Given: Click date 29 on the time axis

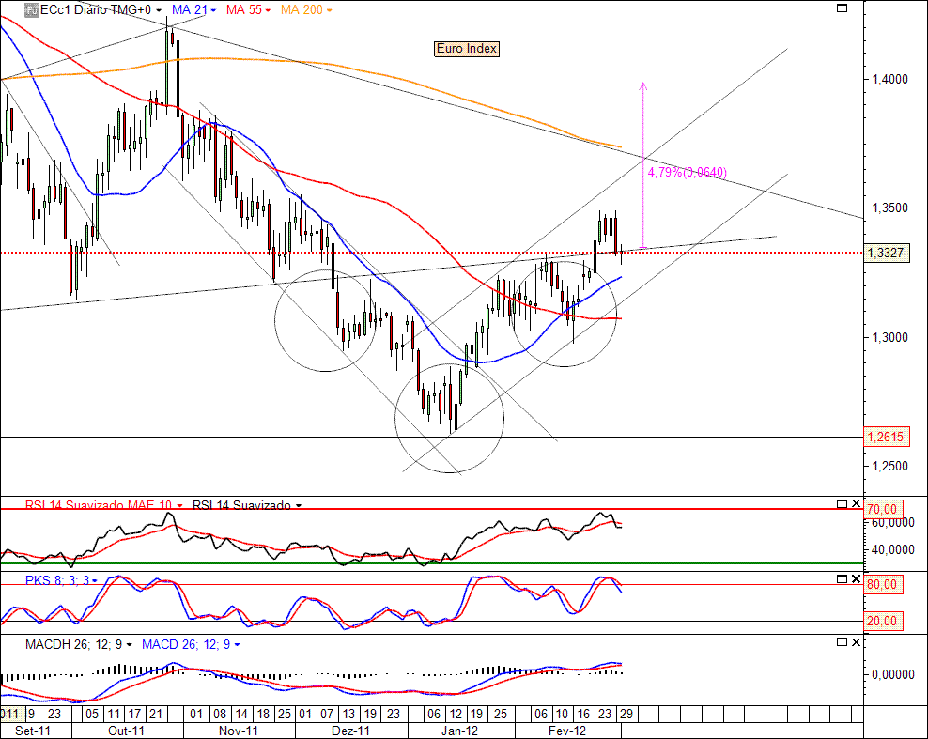Looking at the screenshot, I should [x=626, y=715].
